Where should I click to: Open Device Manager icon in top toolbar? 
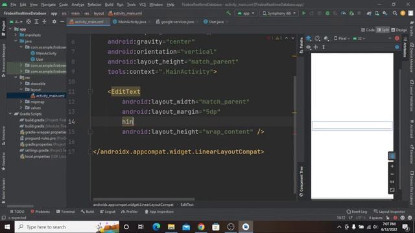377,13
